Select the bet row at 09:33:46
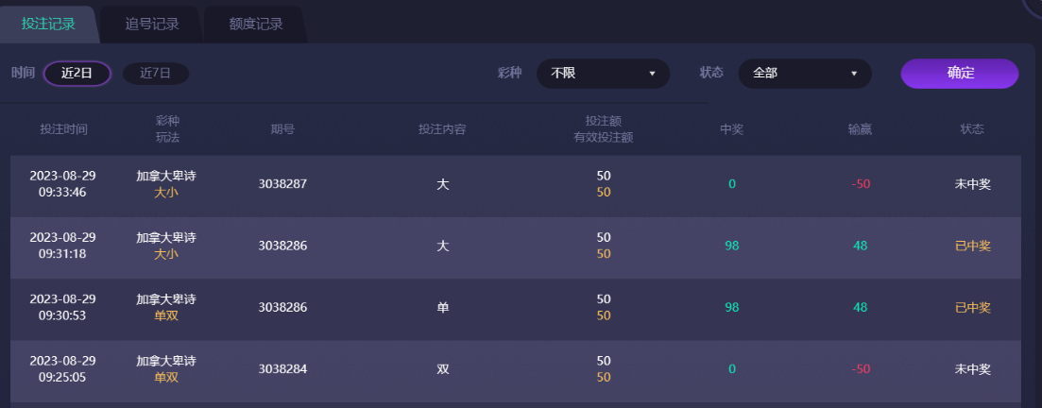Image resolution: width=1042 pixels, height=408 pixels. coord(516,184)
